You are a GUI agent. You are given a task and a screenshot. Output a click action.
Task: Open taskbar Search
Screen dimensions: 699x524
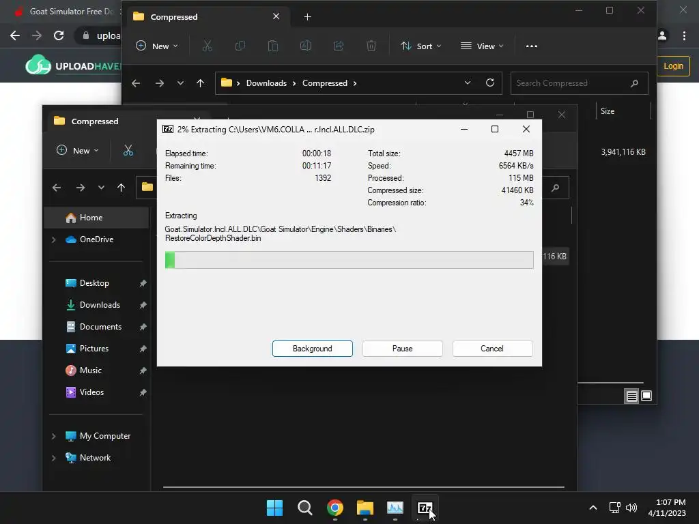pos(305,508)
